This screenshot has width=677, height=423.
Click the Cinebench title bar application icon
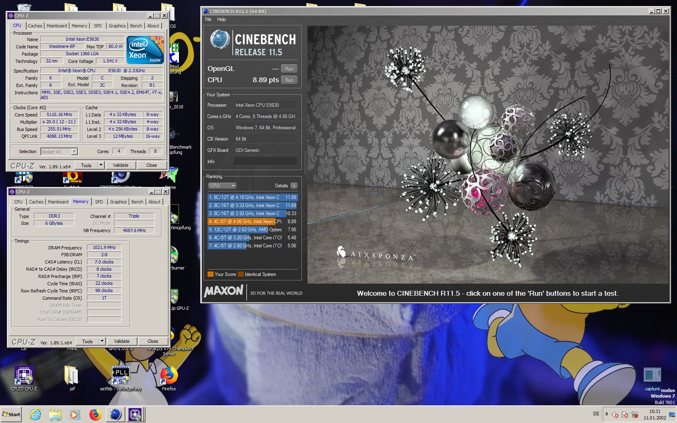pos(206,11)
